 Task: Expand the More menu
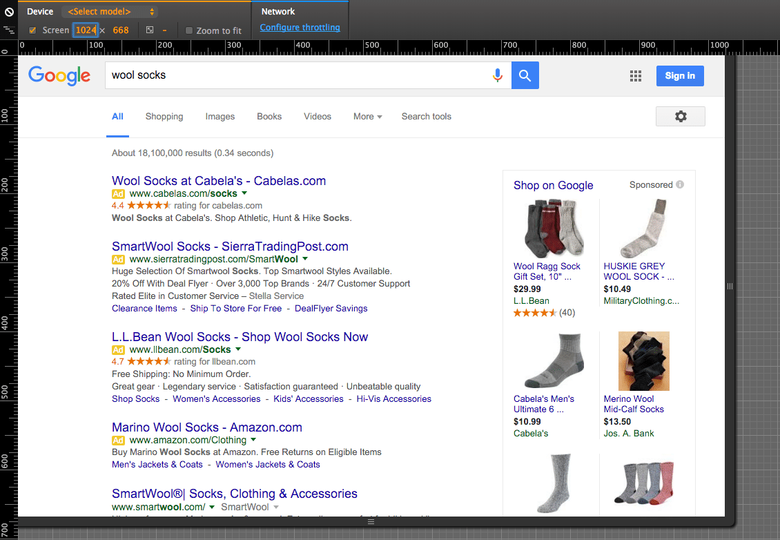(x=368, y=117)
